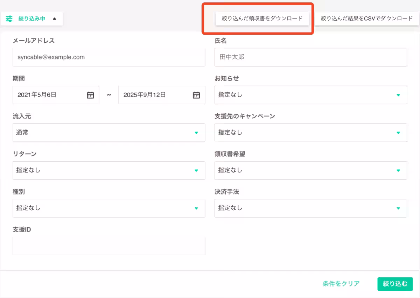Open the お知らせ dropdown
This screenshot has width=420, height=298.
click(x=310, y=95)
